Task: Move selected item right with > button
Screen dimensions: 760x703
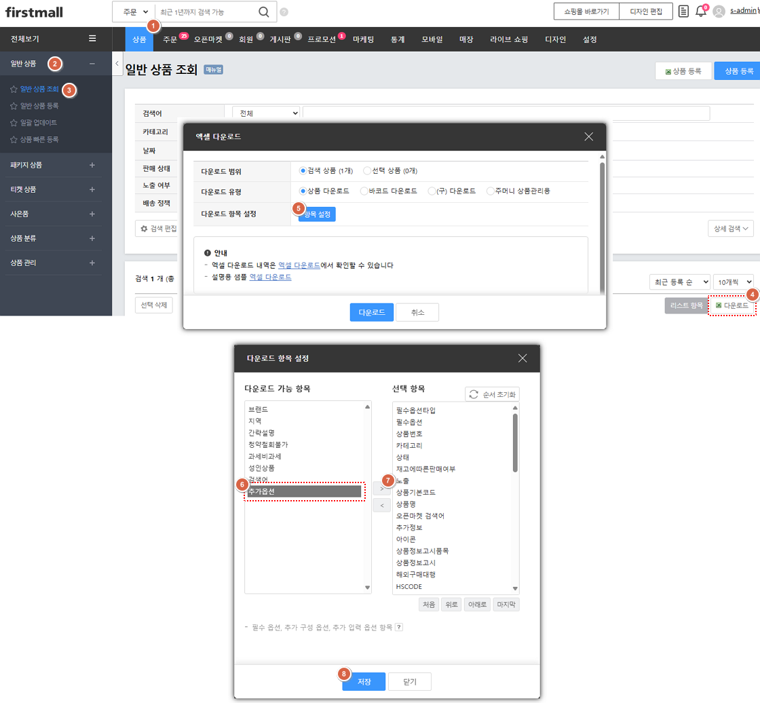Action: click(x=382, y=488)
